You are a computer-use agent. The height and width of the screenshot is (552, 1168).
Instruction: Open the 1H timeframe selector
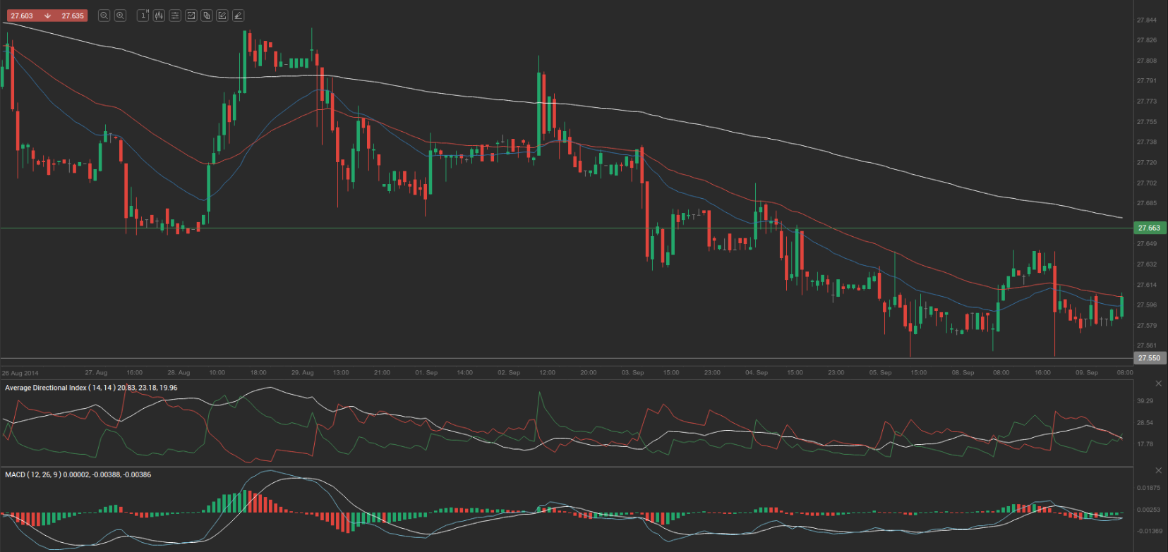pyautogui.click(x=143, y=16)
